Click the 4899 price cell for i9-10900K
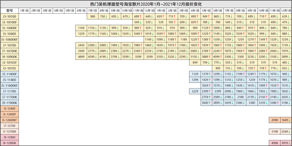292x146 pixels. click(81, 57)
